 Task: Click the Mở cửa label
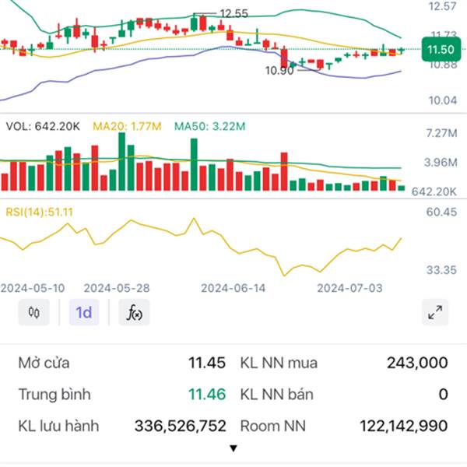tap(44, 363)
